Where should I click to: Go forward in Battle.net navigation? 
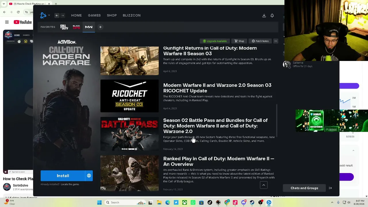tap(63, 16)
